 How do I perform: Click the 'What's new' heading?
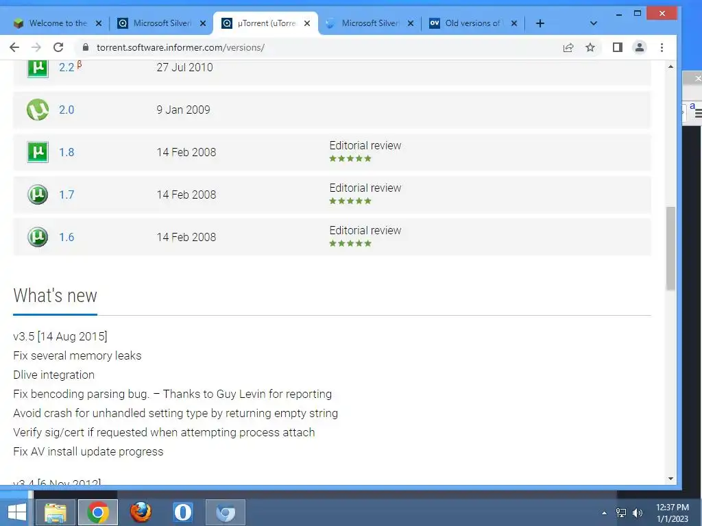(55, 296)
